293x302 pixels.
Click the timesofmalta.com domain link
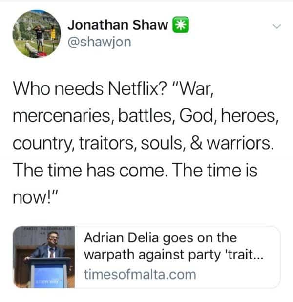pyautogui.click(x=140, y=274)
